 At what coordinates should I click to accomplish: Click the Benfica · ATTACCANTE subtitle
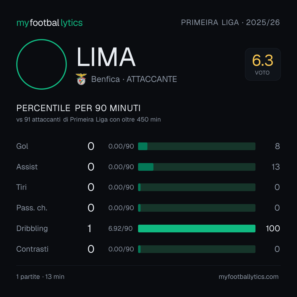pyautogui.click(x=134, y=79)
